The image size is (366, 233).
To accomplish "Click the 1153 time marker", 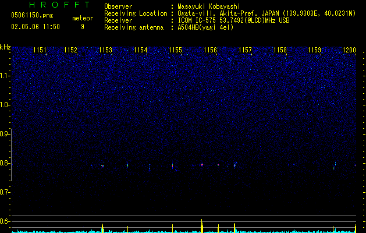I will (x=105, y=50).
